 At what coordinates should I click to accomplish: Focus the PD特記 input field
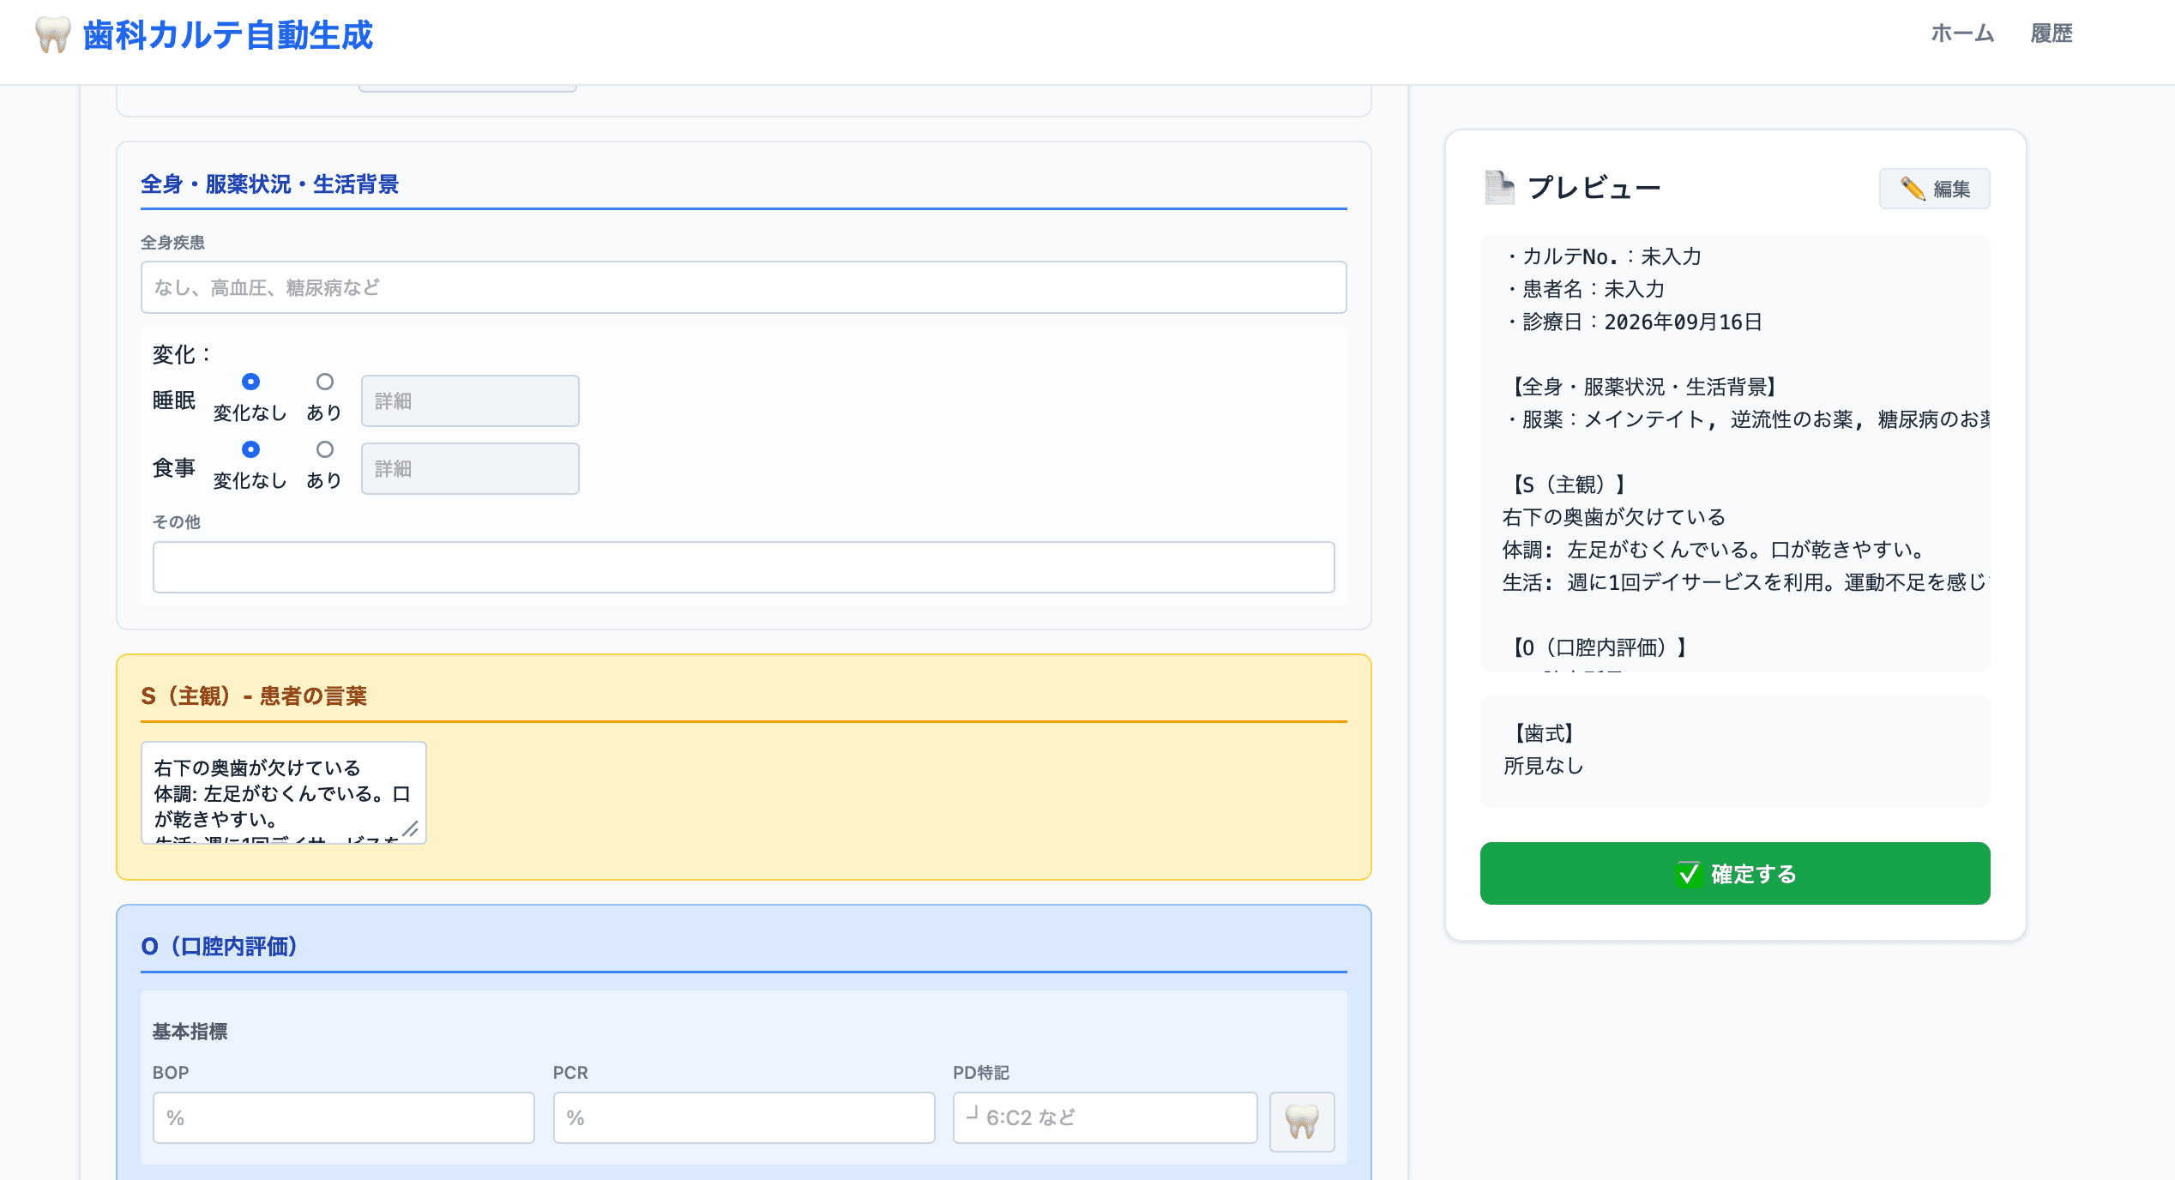pos(1106,1117)
